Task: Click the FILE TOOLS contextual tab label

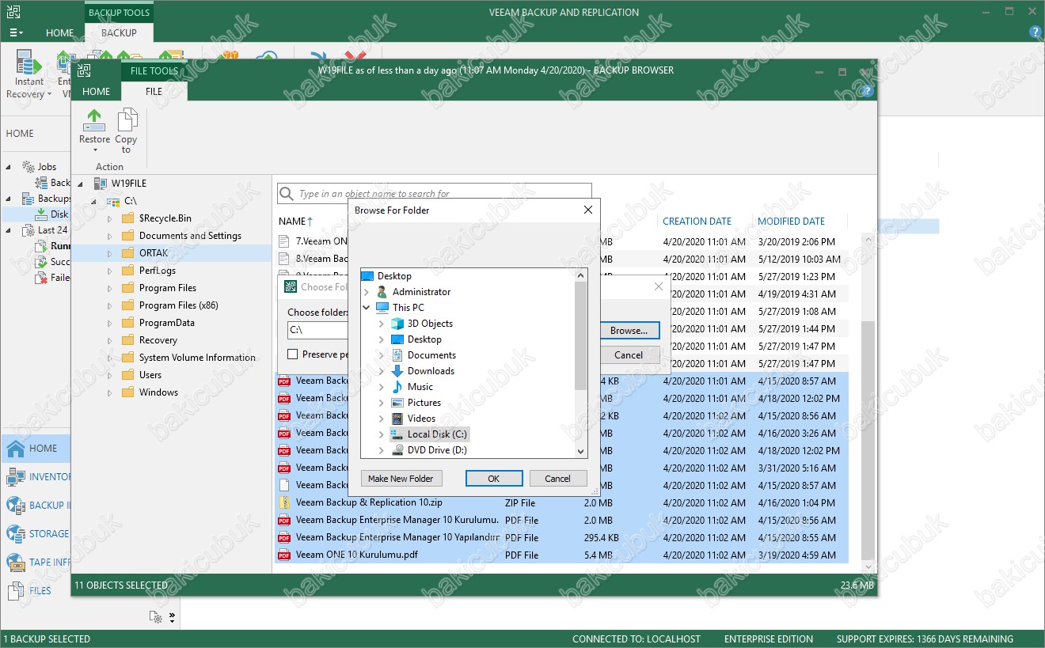Action: coord(154,70)
